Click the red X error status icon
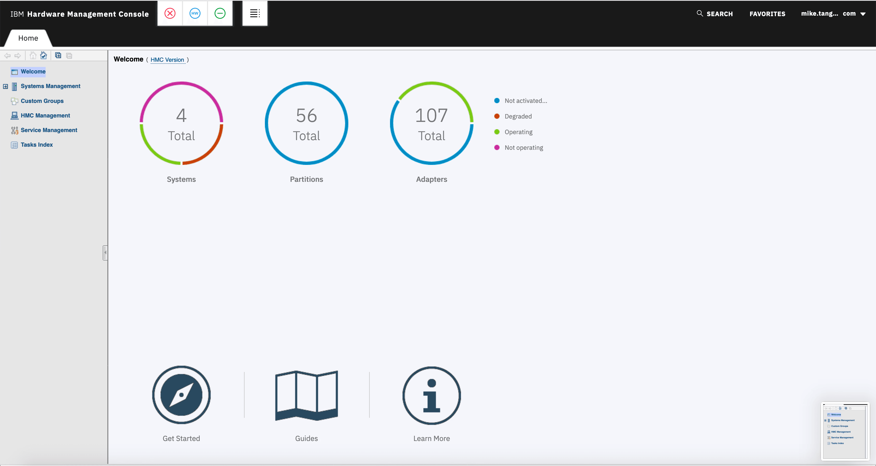The height and width of the screenshot is (466, 876). pos(170,14)
